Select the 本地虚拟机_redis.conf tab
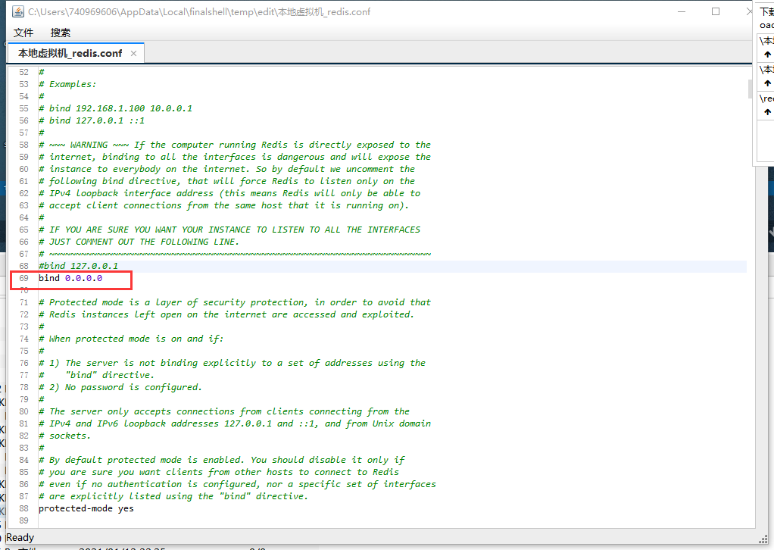This screenshot has height=550, width=774. click(x=70, y=53)
